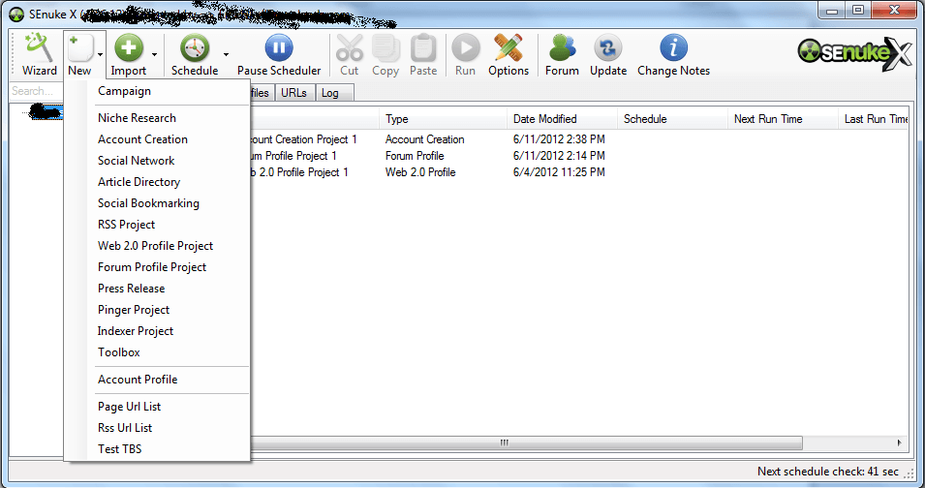Click the New document icon
This screenshot has width=925, height=488.
pyautogui.click(x=80, y=47)
